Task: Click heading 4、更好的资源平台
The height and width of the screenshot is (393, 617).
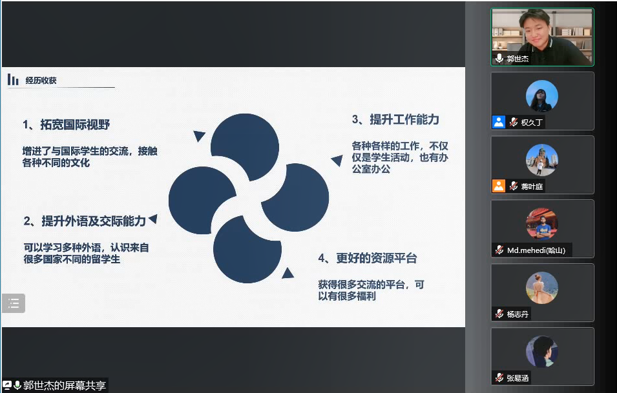Action: 368,258
